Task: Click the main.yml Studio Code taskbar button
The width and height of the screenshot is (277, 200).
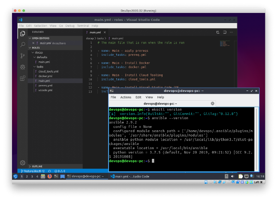Action: pos(130,176)
